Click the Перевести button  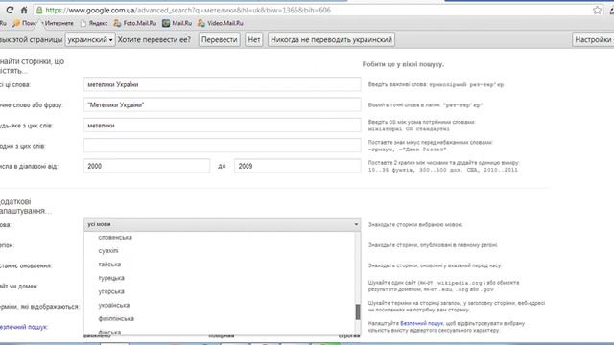(x=220, y=39)
